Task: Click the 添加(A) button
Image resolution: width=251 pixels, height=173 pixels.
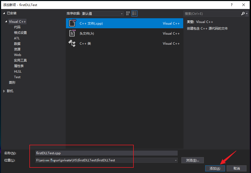Action: [215, 168]
